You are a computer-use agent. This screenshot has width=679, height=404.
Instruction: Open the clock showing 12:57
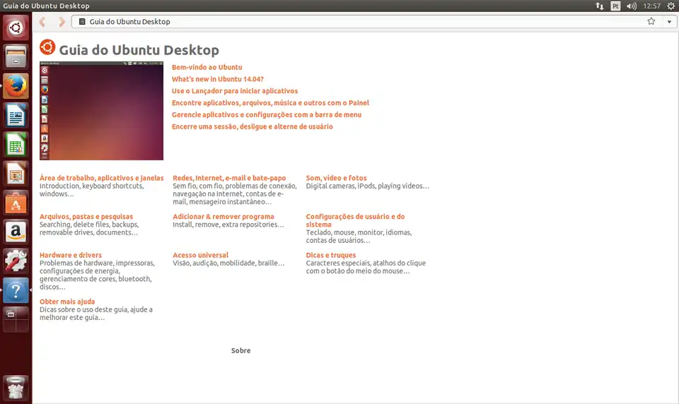[x=651, y=6]
